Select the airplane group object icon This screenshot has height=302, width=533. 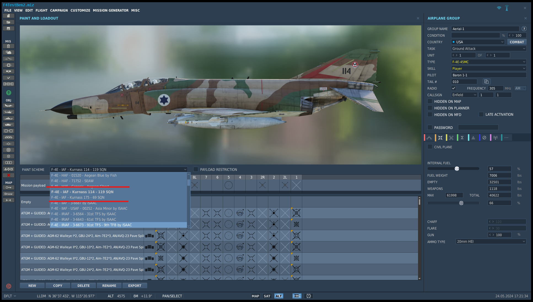8,106
